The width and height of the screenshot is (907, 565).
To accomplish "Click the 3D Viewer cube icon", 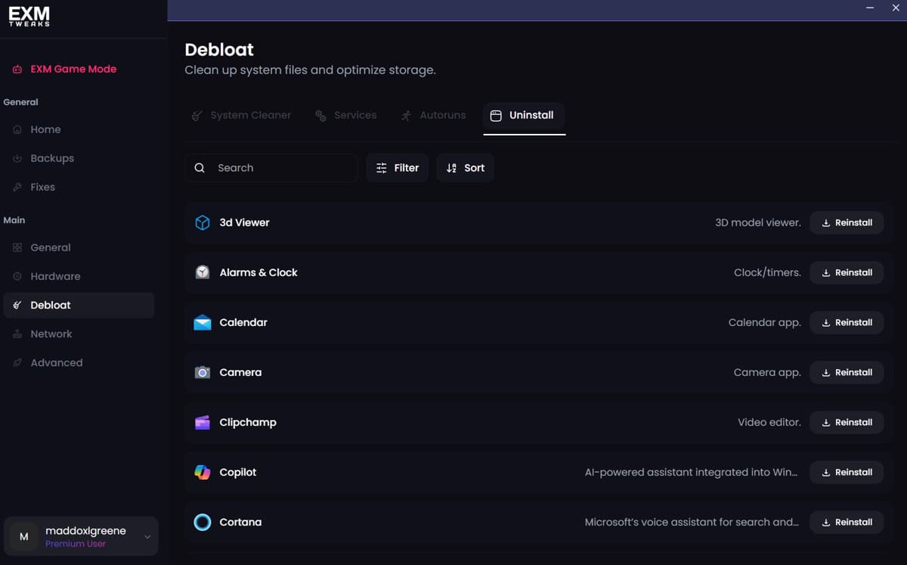I will (202, 222).
